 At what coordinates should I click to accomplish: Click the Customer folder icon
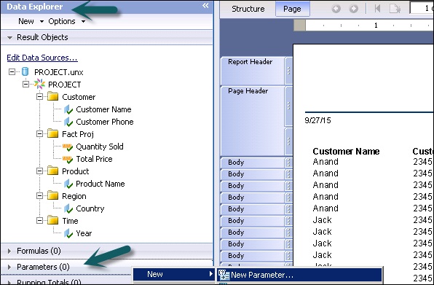point(53,97)
